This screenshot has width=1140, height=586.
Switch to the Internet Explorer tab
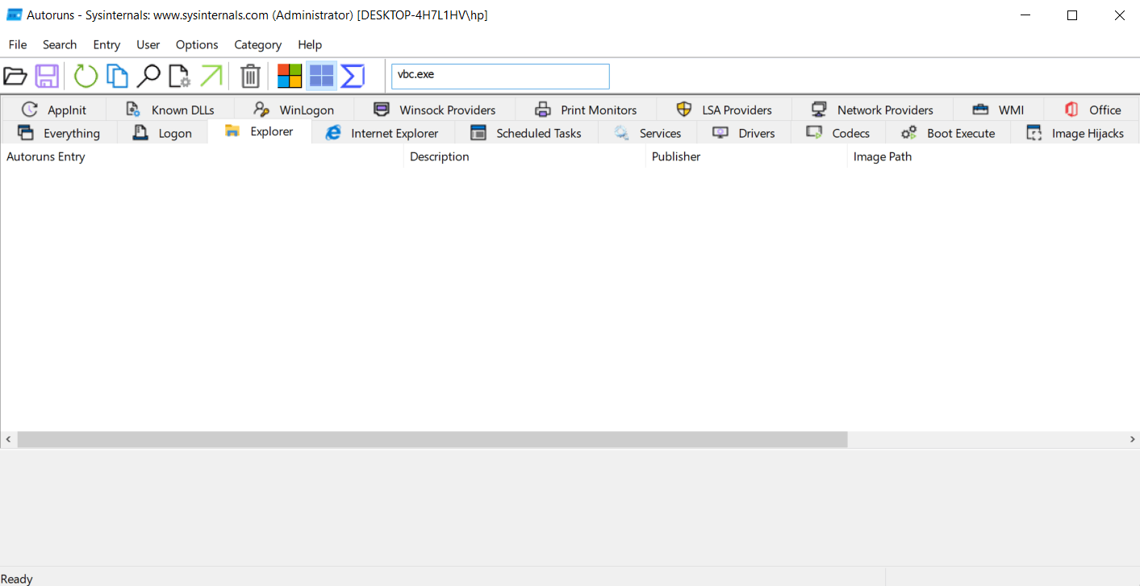click(382, 133)
